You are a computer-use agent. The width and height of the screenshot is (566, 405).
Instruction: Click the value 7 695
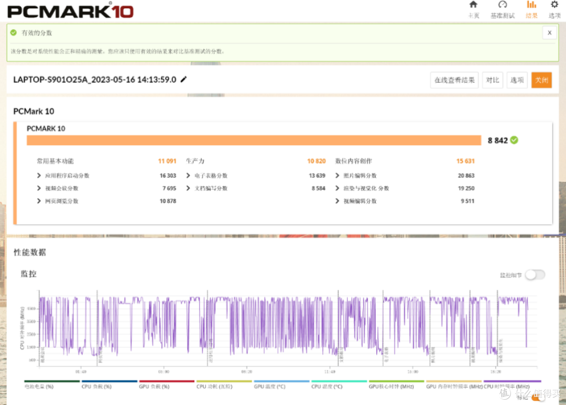(x=169, y=189)
